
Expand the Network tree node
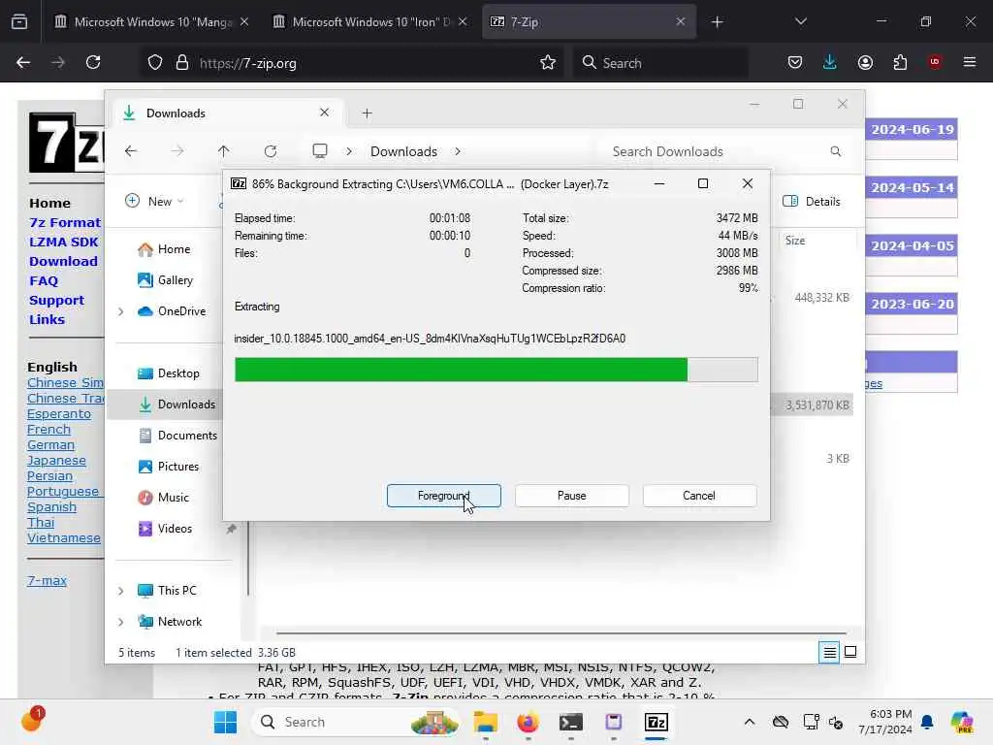[x=121, y=622]
